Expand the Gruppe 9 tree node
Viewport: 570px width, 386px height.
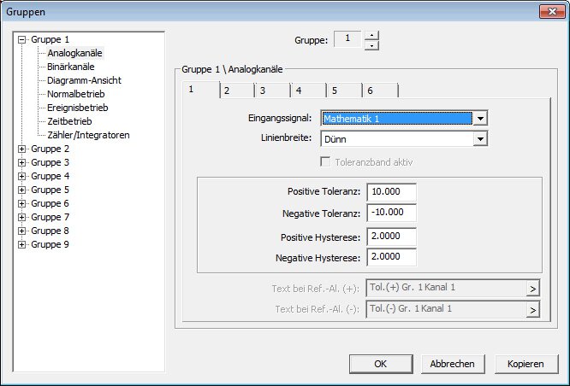(x=22, y=244)
